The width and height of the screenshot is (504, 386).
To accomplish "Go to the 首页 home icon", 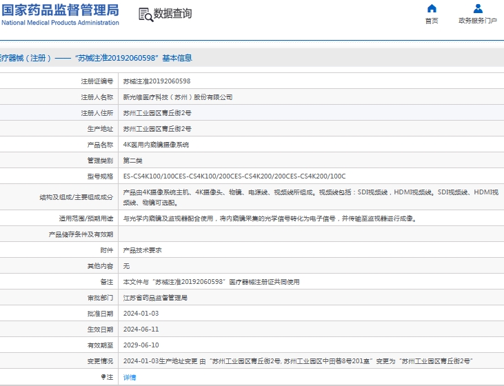I will (432, 8).
